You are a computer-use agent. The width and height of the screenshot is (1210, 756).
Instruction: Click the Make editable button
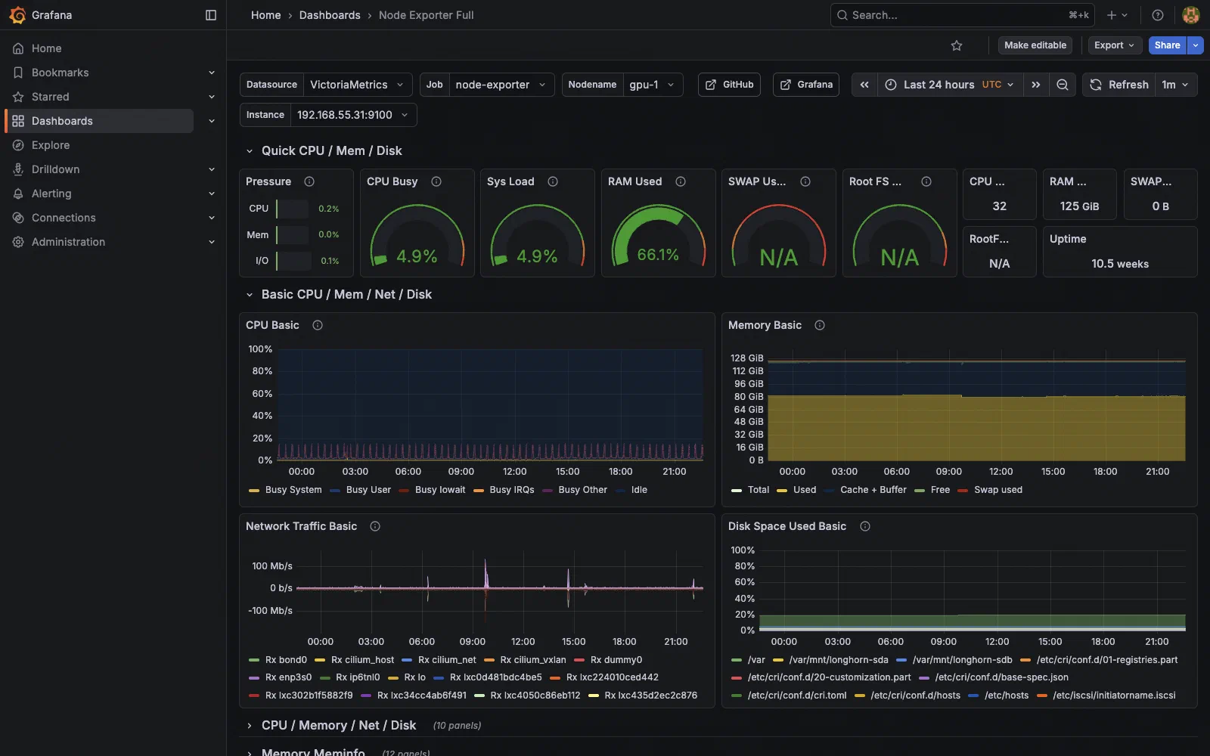pyautogui.click(x=1035, y=45)
